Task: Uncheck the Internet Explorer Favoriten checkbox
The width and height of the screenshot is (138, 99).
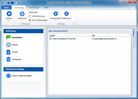Action: coord(50,39)
